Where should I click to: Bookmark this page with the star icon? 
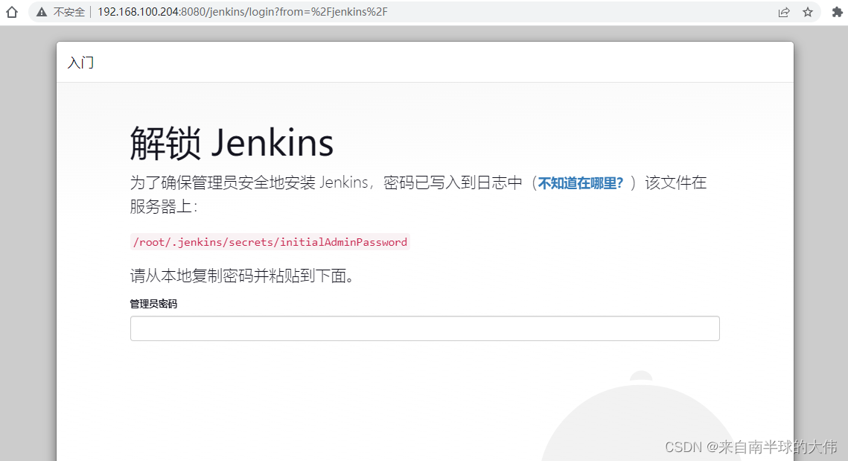(808, 12)
